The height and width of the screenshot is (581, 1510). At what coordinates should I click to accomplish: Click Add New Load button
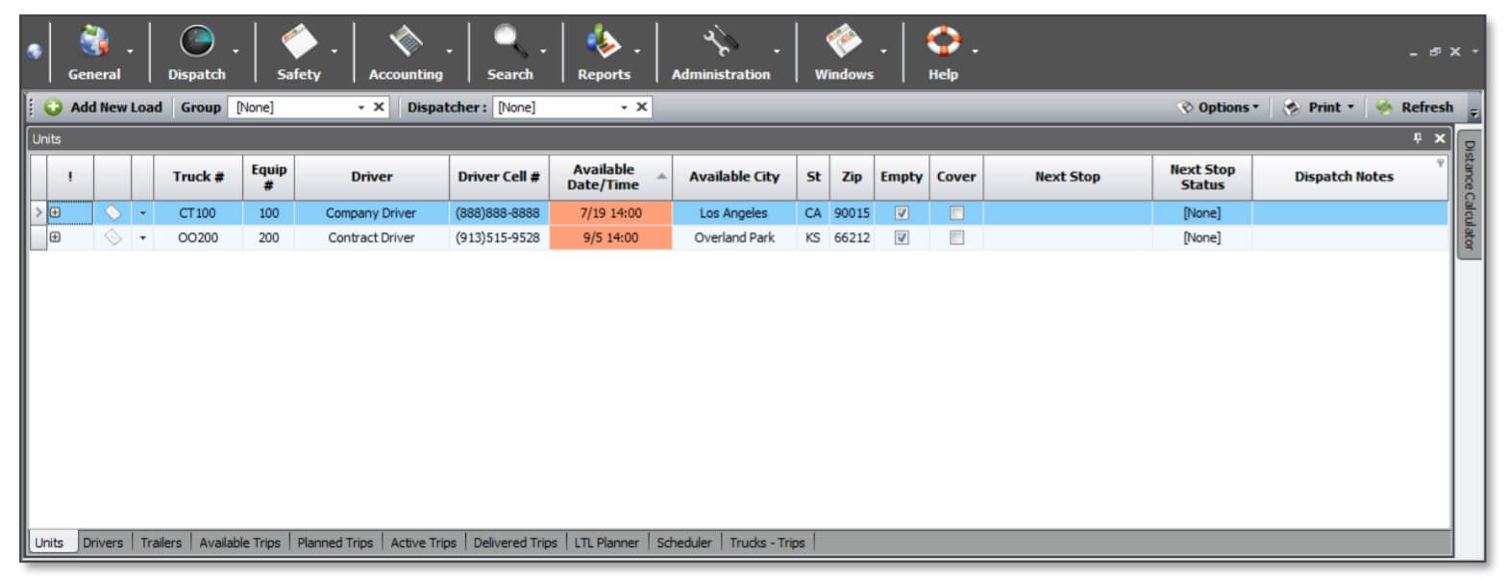point(104,108)
